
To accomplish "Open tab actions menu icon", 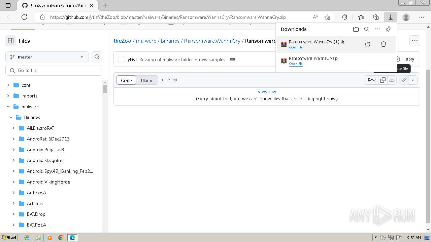I will 8,5.
